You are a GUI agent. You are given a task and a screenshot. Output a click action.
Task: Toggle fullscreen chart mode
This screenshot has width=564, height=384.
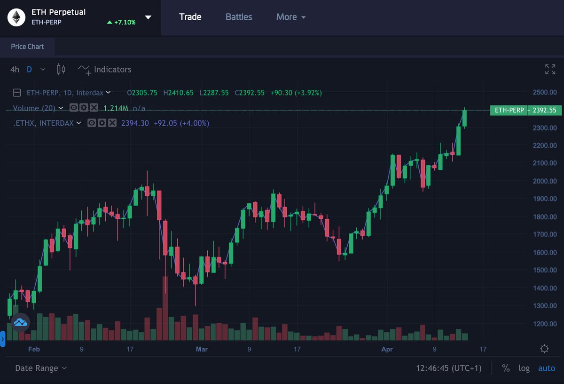pos(550,70)
